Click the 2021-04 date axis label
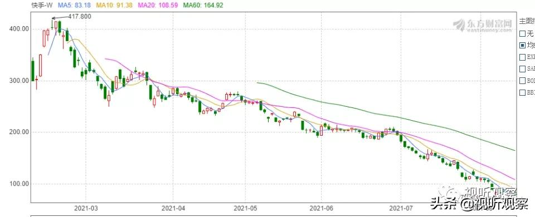Viewport: 535px width, 217px height. click(x=173, y=208)
